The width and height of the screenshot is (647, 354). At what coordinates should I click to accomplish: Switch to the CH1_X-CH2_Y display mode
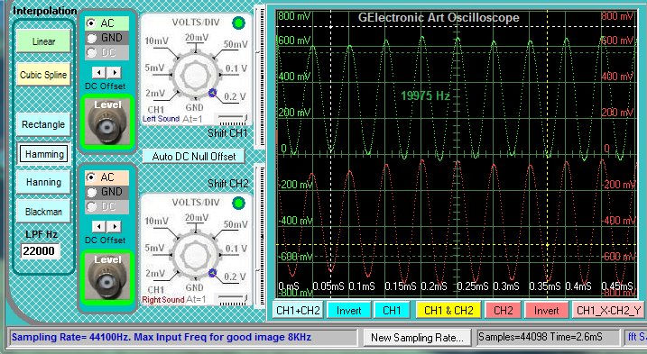[x=609, y=311]
